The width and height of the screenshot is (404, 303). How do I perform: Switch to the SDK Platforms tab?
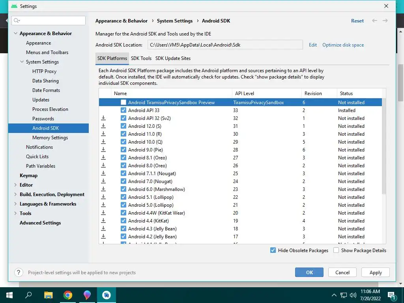pyautogui.click(x=112, y=58)
